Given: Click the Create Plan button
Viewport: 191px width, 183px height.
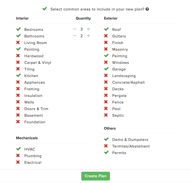Looking at the screenshot, I should (96, 176).
